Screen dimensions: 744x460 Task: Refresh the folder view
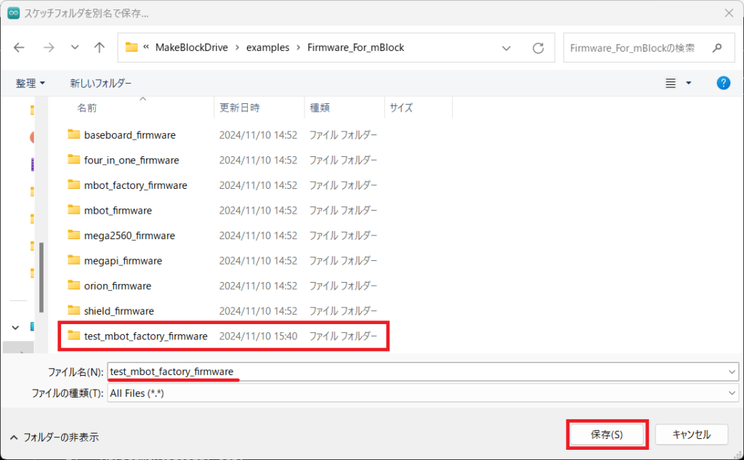[538, 48]
